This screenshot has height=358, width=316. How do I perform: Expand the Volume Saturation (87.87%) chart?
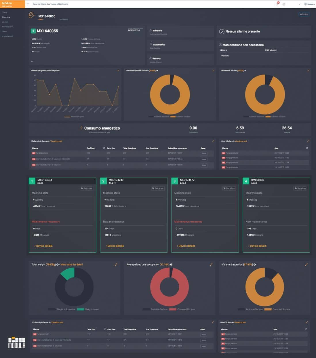[x=306, y=264]
